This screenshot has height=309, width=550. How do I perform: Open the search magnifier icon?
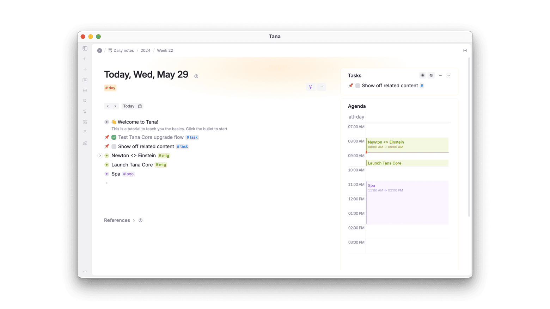pyautogui.click(x=85, y=101)
